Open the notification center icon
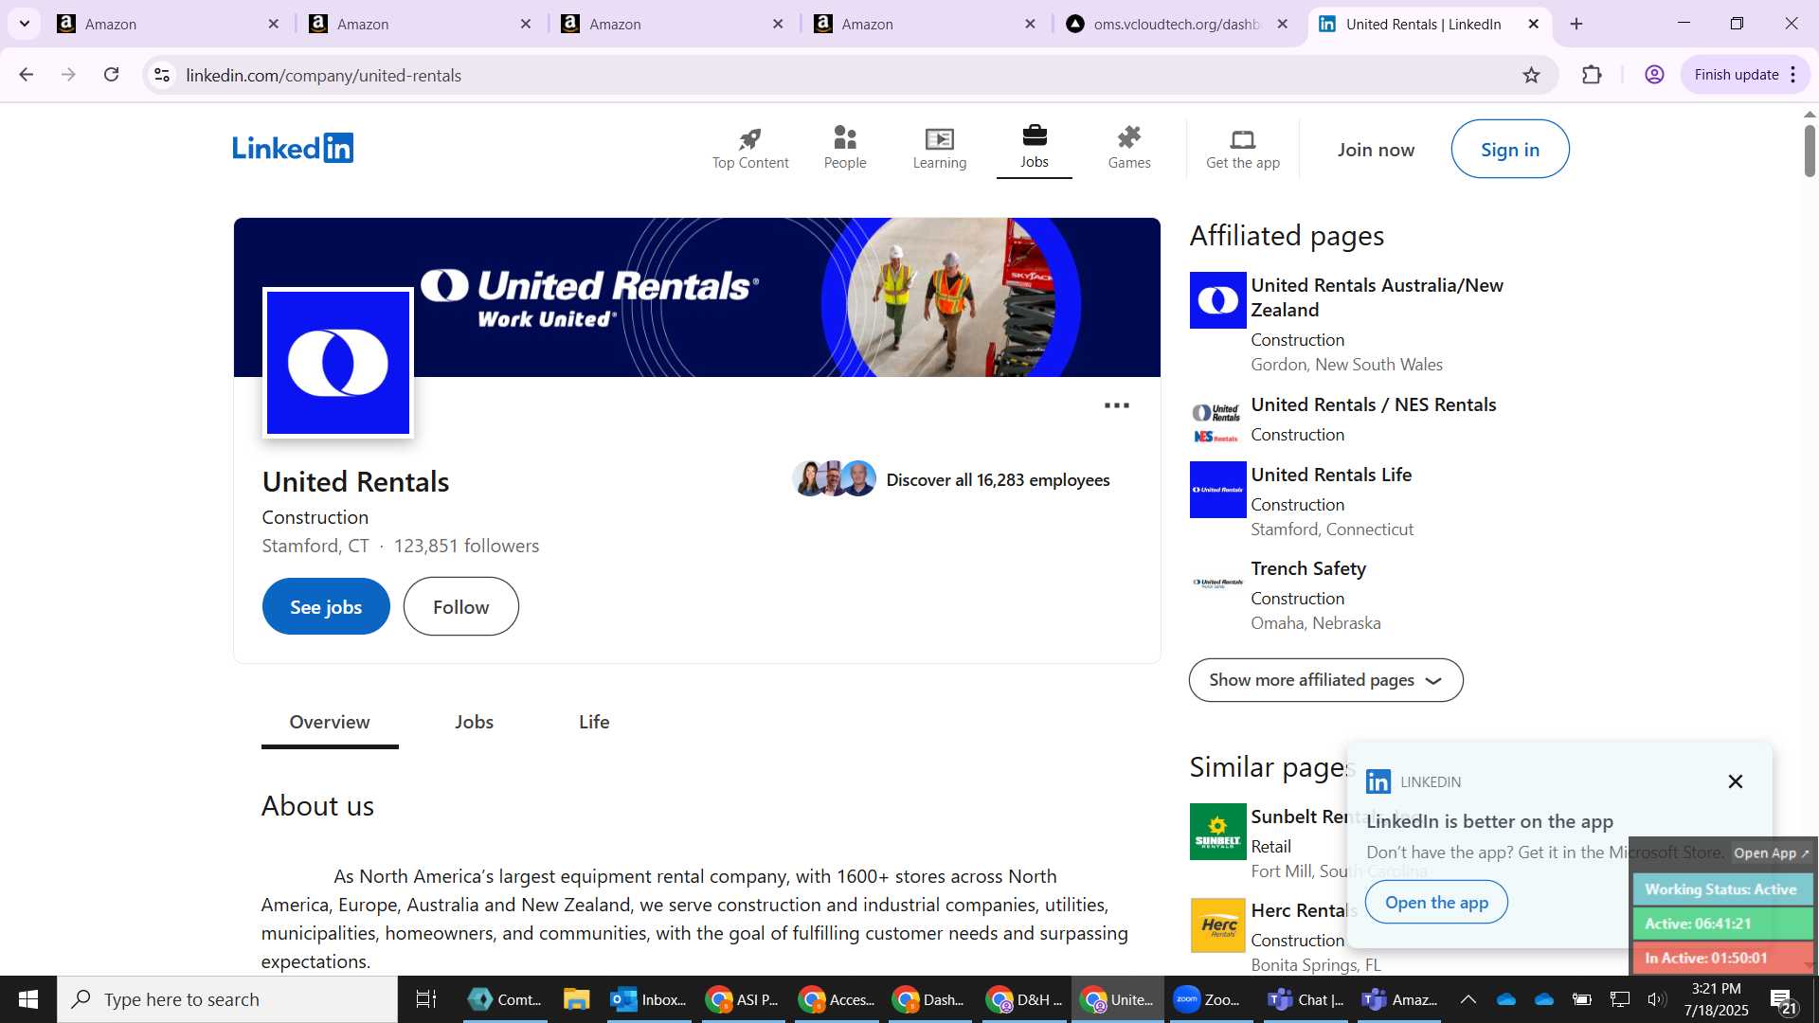The width and height of the screenshot is (1819, 1023). 1782,1000
